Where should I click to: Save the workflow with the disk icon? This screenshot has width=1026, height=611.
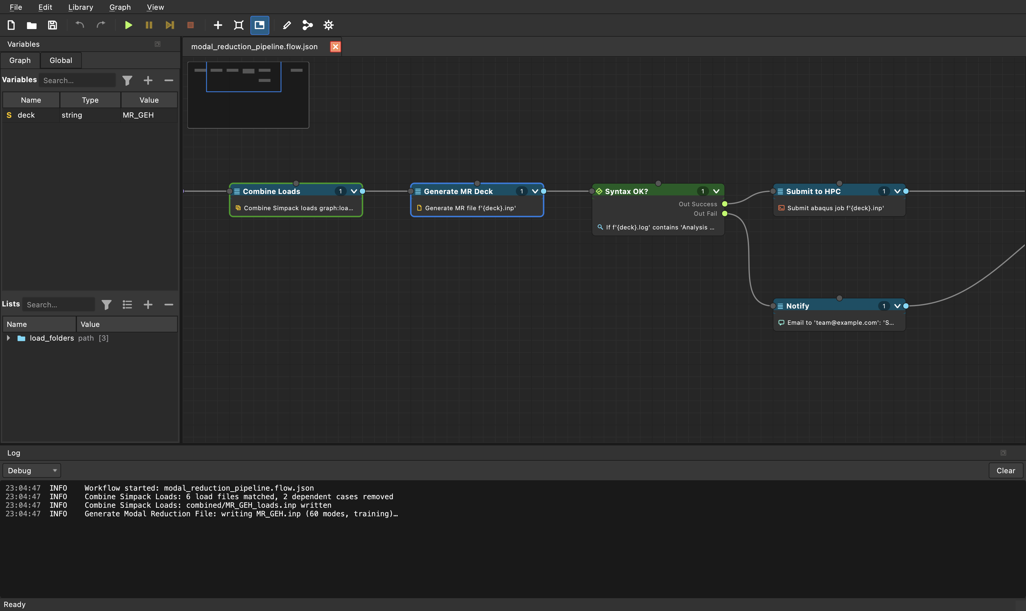pyautogui.click(x=52, y=25)
